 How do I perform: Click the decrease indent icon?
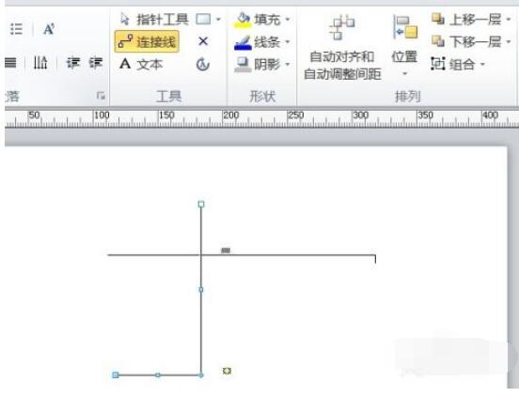tap(73, 63)
